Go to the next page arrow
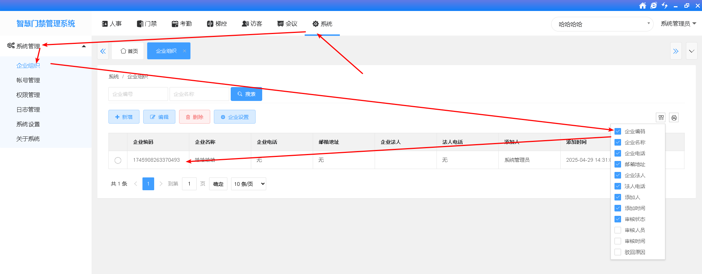 pyautogui.click(x=161, y=184)
